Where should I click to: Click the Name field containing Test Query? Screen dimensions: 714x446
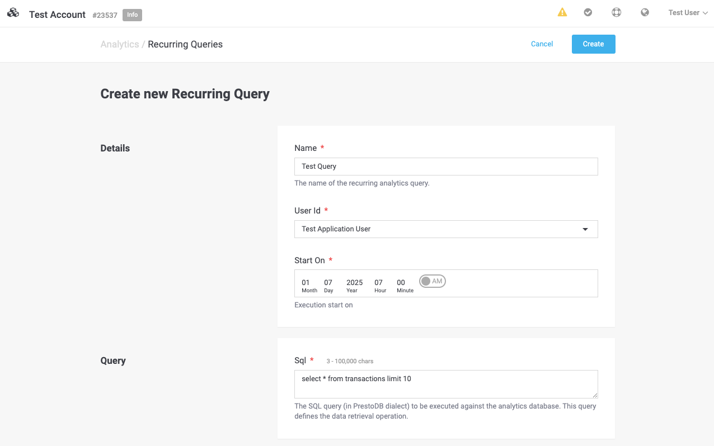point(446,166)
